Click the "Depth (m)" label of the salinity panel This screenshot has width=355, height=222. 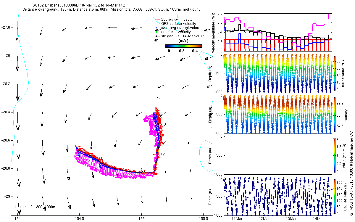(210, 115)
